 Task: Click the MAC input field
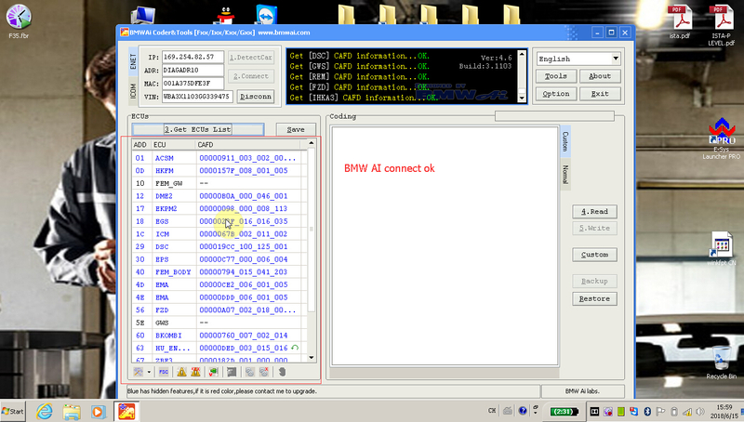(193, 84)
